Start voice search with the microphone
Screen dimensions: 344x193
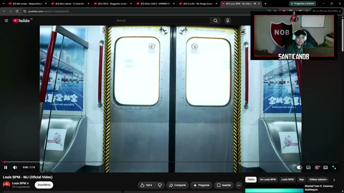tap(228, 21)
